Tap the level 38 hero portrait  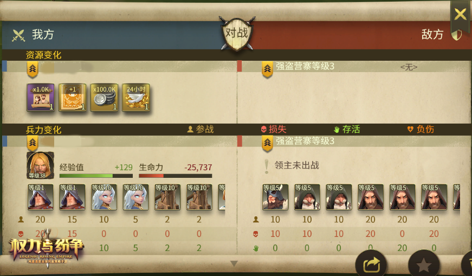(x=40, y=165)
